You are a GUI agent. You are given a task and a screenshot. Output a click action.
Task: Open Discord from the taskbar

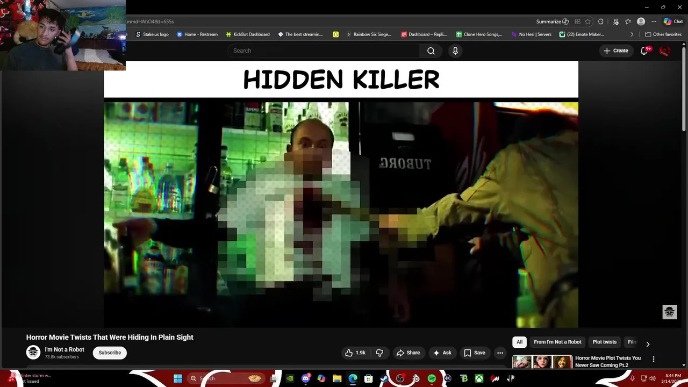coord(306,378)
